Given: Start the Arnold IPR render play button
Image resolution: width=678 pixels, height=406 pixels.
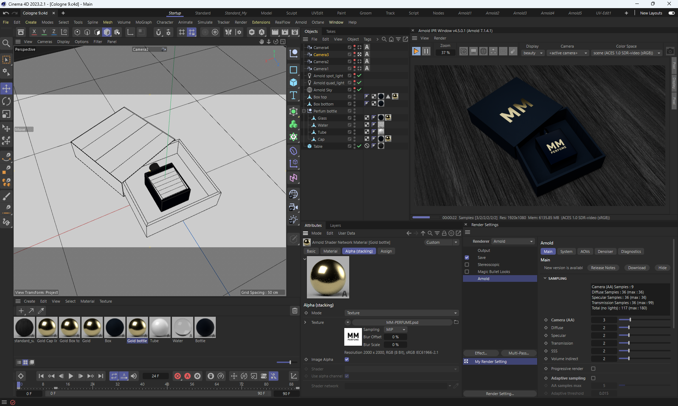Looking at the screenshot, I should [416, 51].
